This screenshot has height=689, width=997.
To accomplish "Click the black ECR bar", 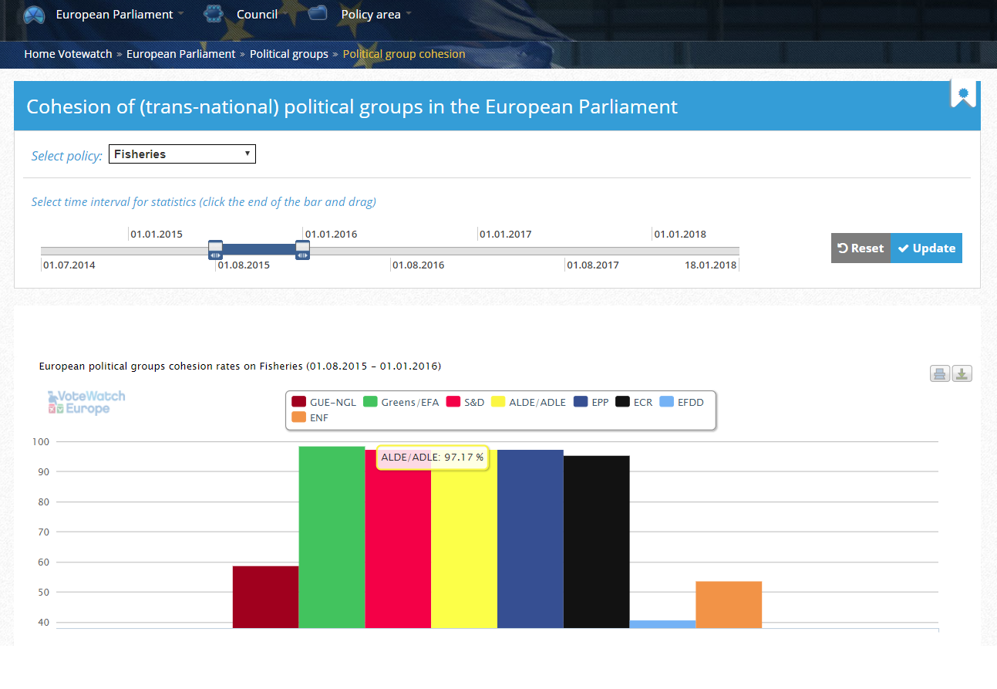I will click(597, 542).
